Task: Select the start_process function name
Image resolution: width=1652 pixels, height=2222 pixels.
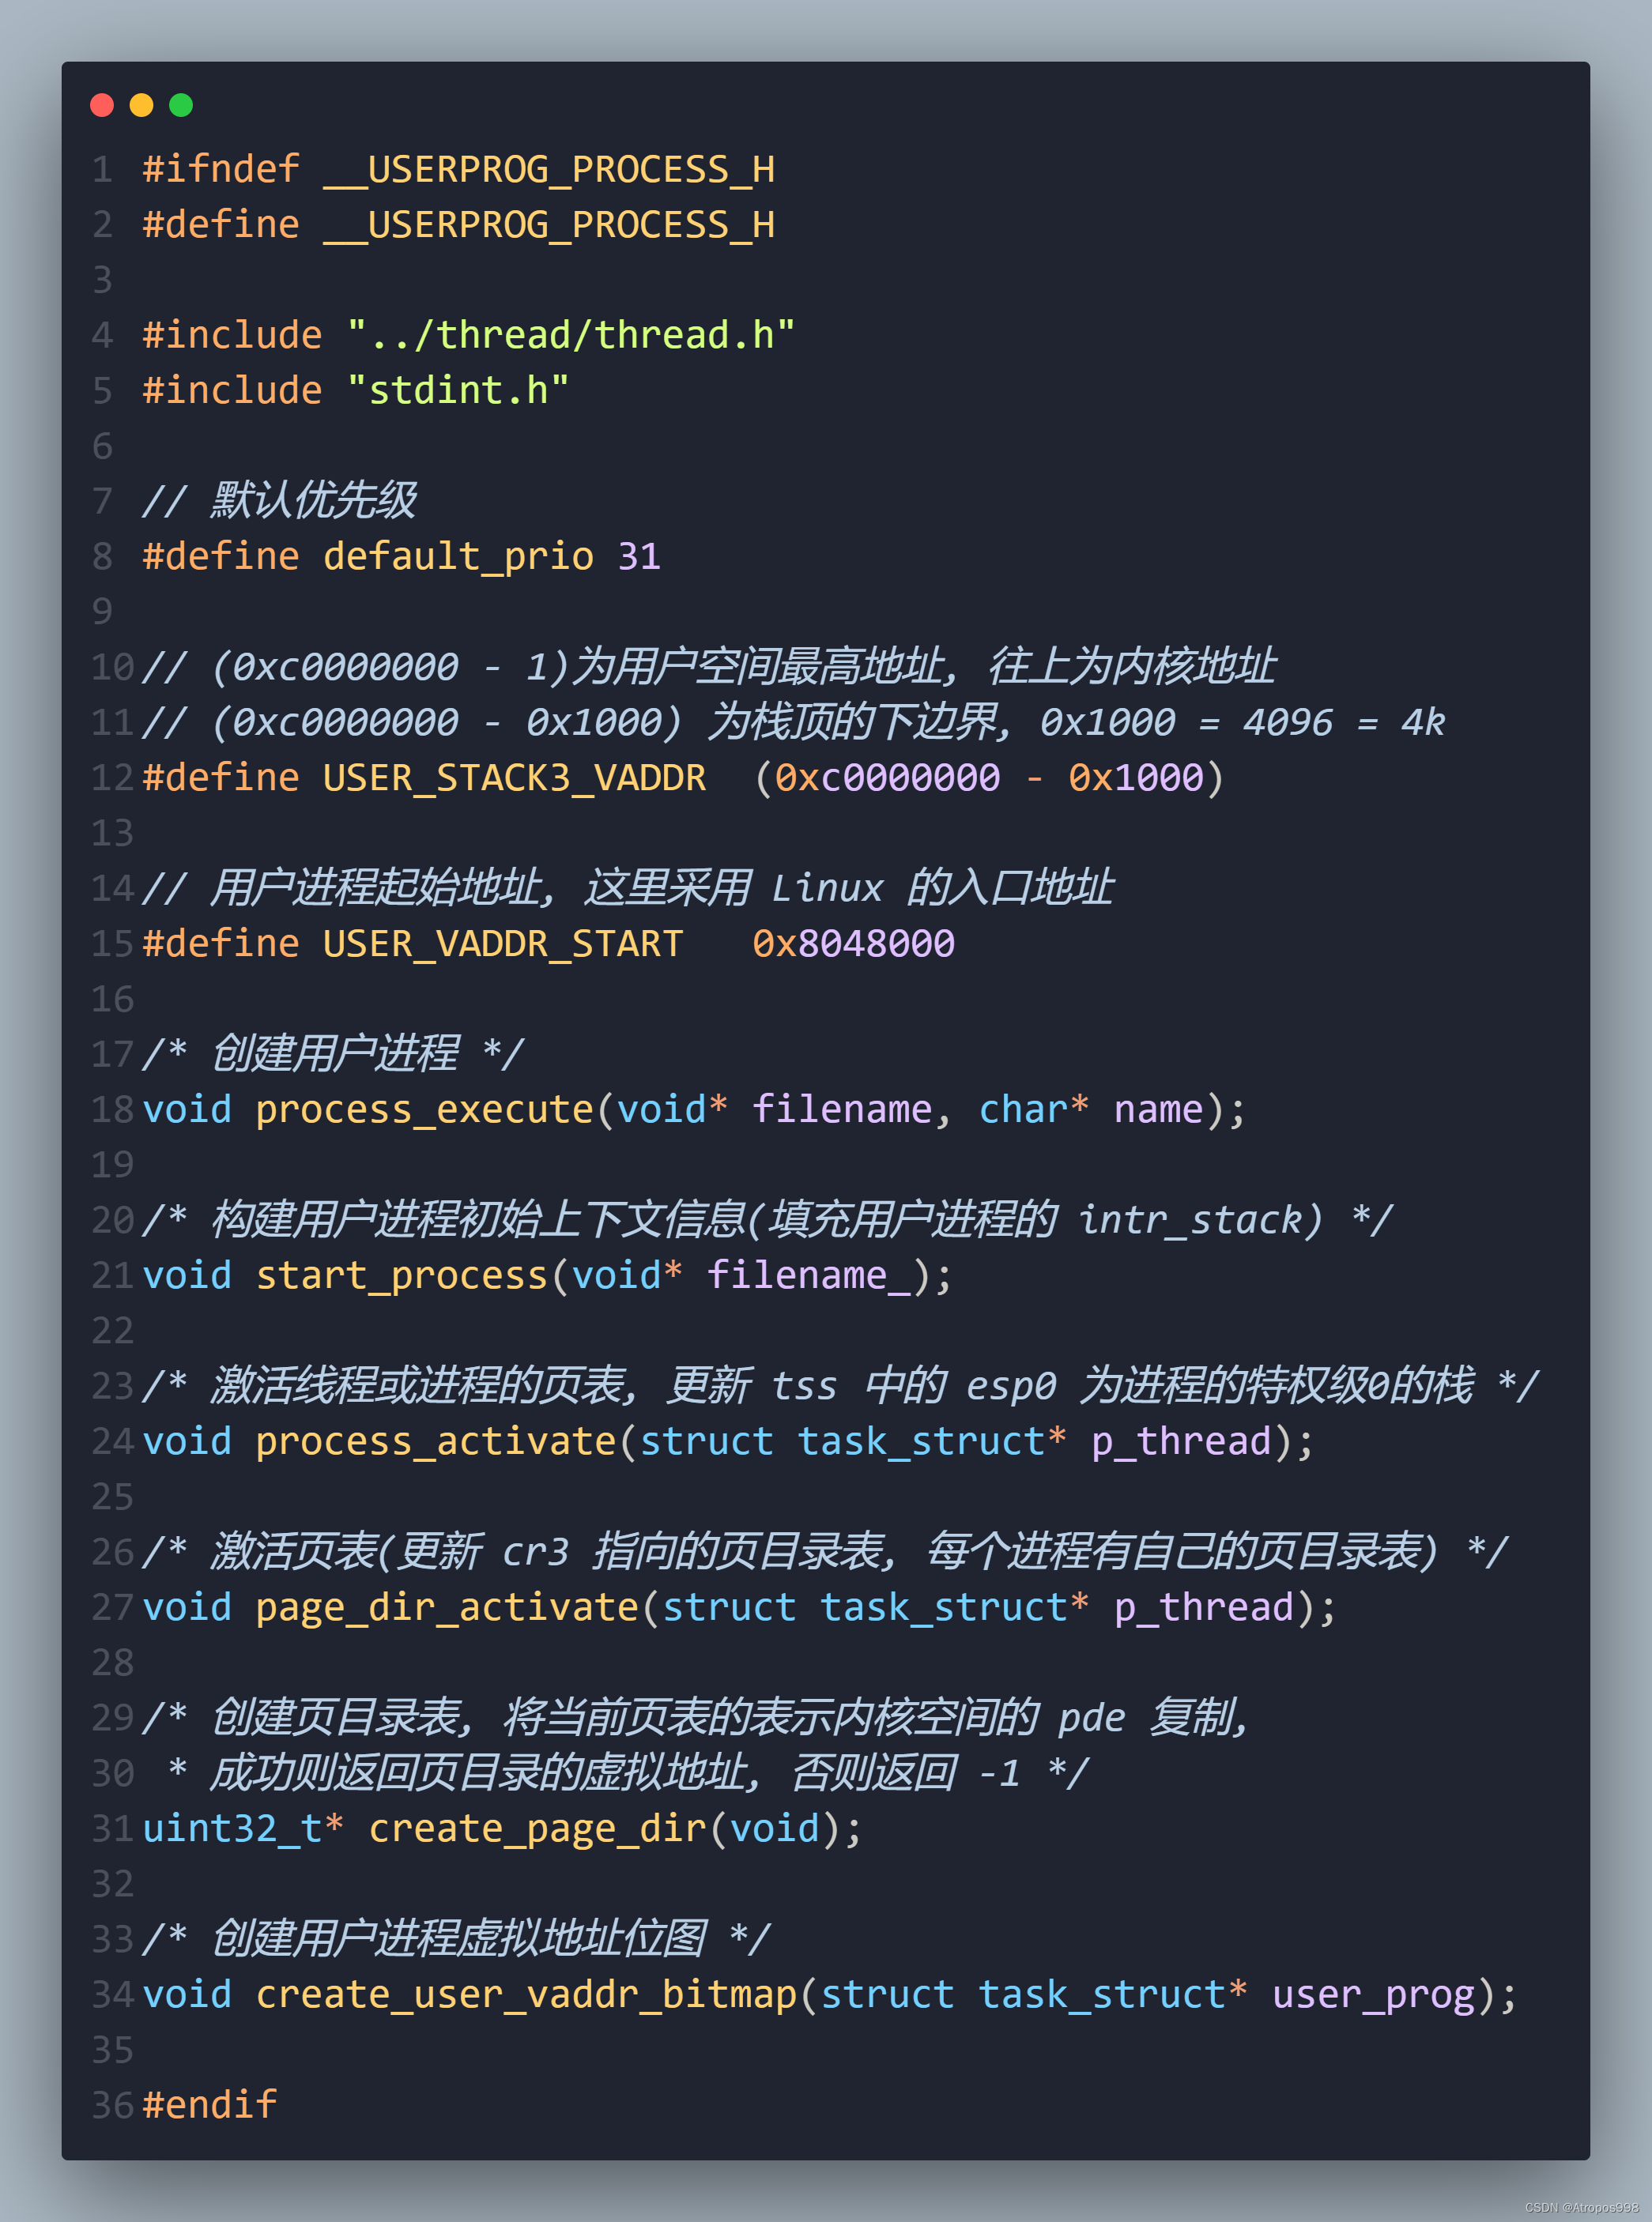Action: coord(402,1275)
